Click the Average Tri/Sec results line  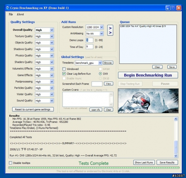[x=40, y=122]
